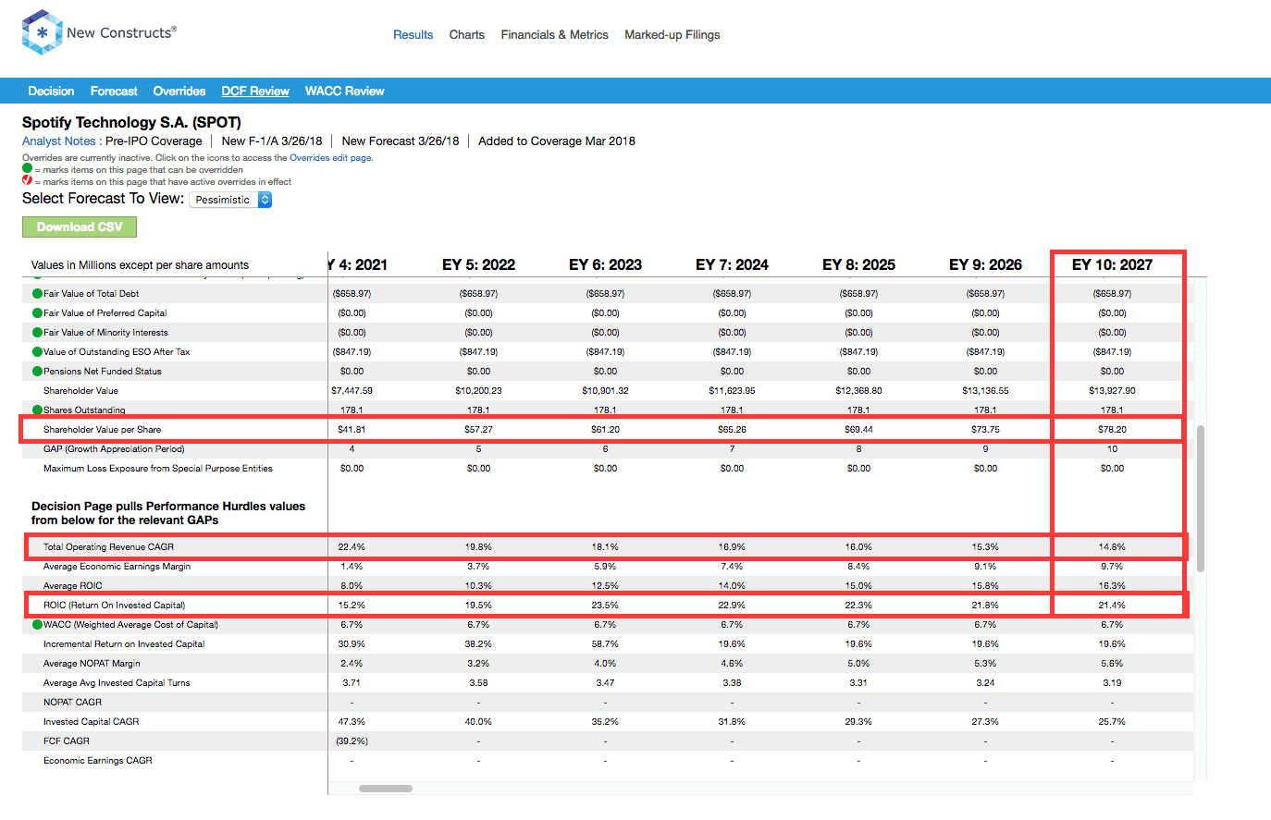Click the (39.2%) FCF CAGR value
This screenshot has width=1271, height=820.
pos(352,740)
